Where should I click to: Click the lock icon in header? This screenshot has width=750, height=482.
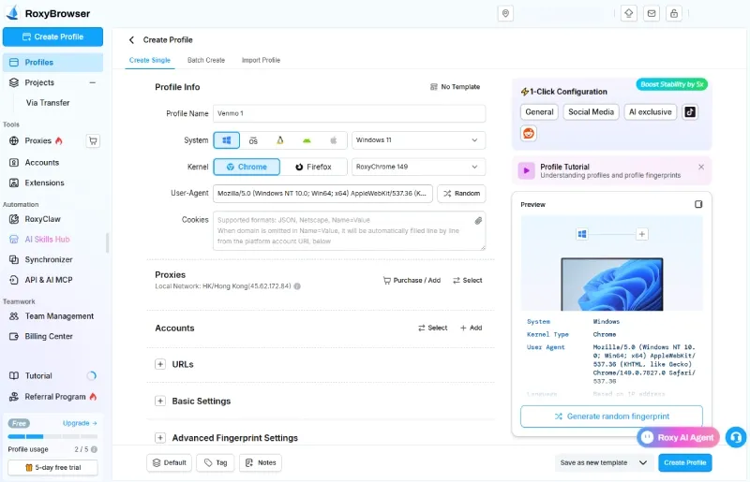pos(674,13)
